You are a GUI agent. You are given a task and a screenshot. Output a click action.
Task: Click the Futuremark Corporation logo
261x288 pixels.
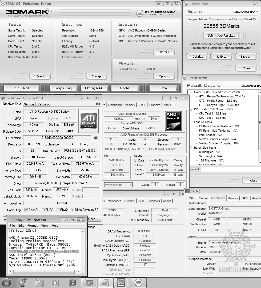click(156, 13)
